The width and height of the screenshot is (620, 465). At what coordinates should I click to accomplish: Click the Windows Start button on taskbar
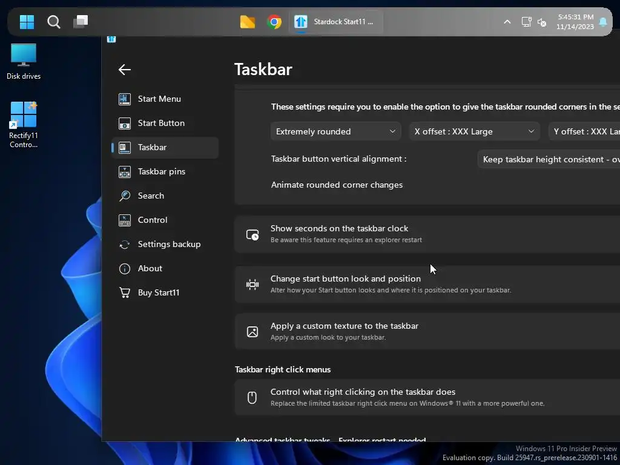27,22
